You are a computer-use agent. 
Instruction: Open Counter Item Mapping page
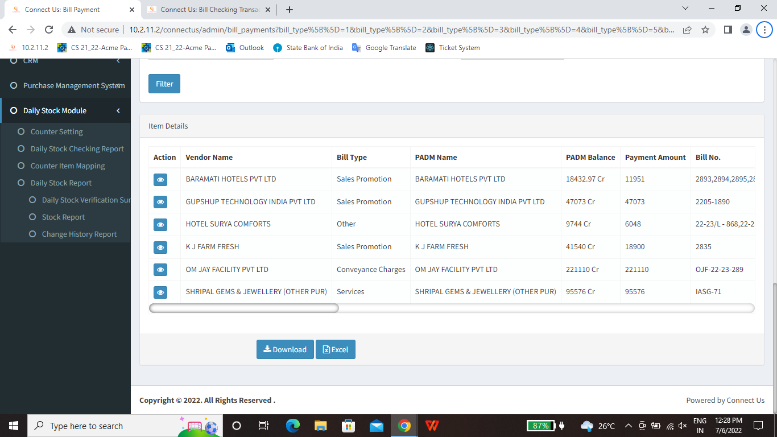pos(68,166)
